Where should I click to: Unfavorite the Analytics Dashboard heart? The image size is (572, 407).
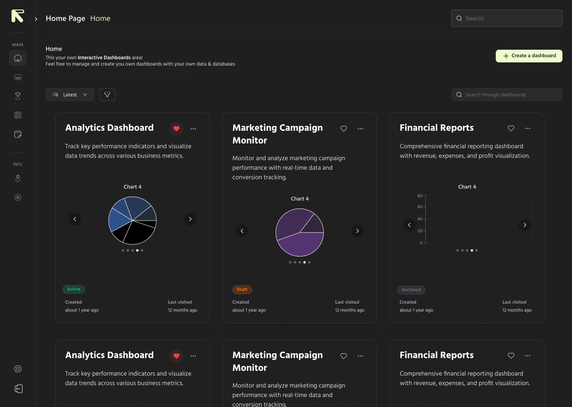[176, 129]
